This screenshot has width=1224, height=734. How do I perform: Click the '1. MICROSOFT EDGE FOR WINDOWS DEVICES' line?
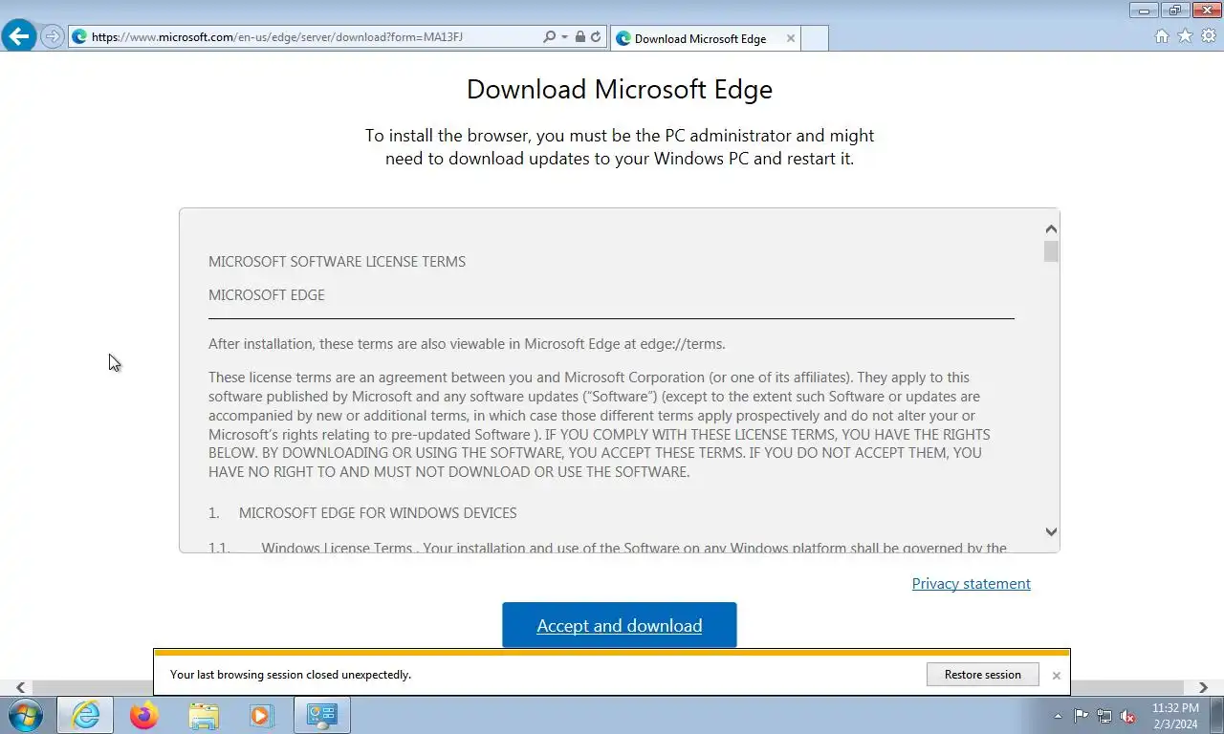pos(362,512)
